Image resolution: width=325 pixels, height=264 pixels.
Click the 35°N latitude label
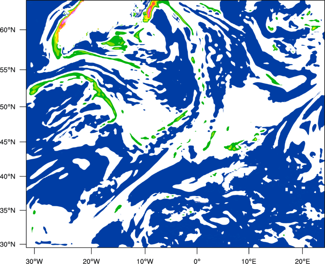8,210
